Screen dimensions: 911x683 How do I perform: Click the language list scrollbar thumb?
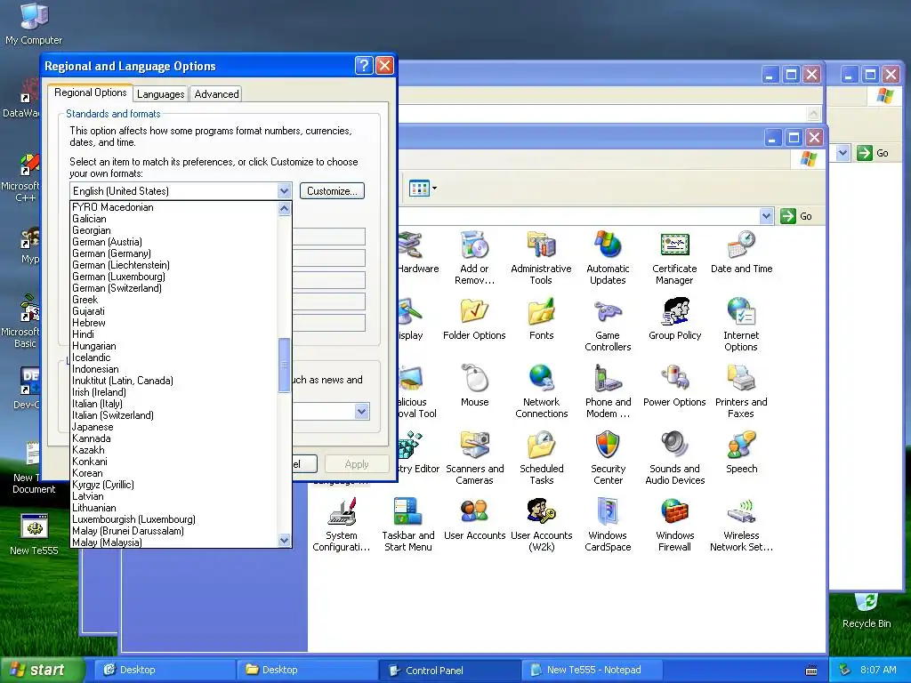pos(284,365)
